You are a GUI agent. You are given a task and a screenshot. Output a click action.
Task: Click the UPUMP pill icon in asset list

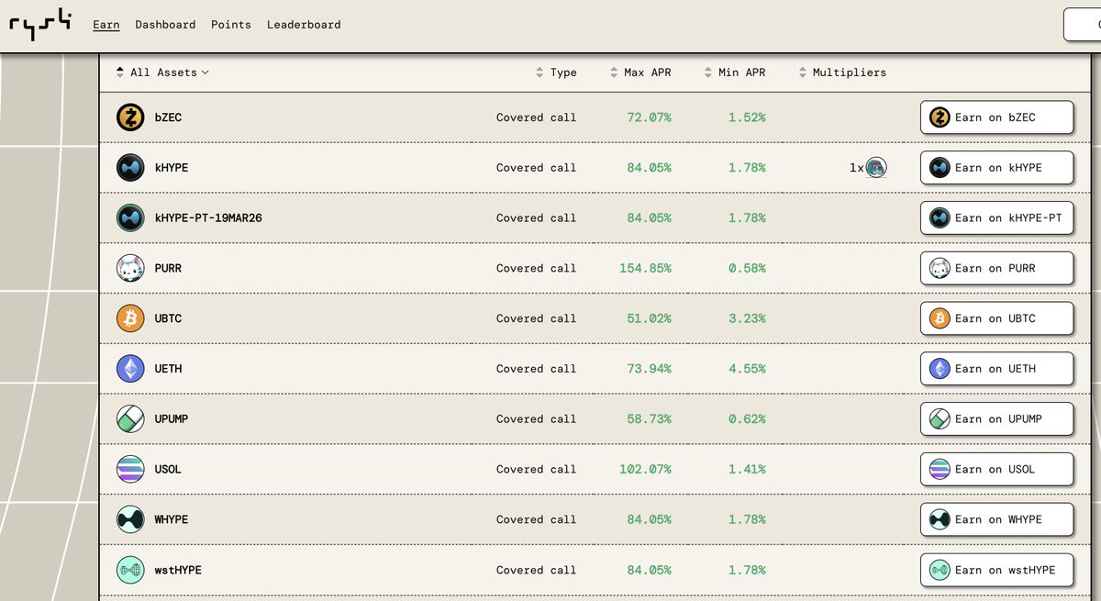131,419
